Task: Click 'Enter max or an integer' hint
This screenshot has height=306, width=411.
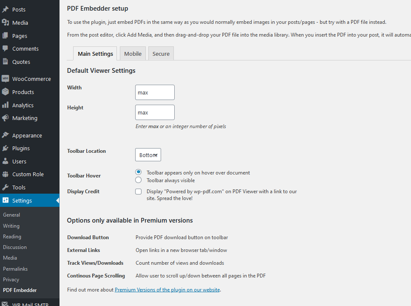Action: pyautogui.click(x=181, y=126)
